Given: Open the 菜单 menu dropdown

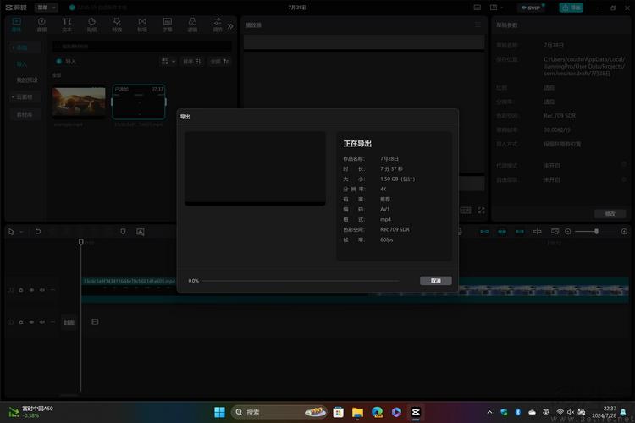Looking at the screenshot, I should tap(47, 8).
